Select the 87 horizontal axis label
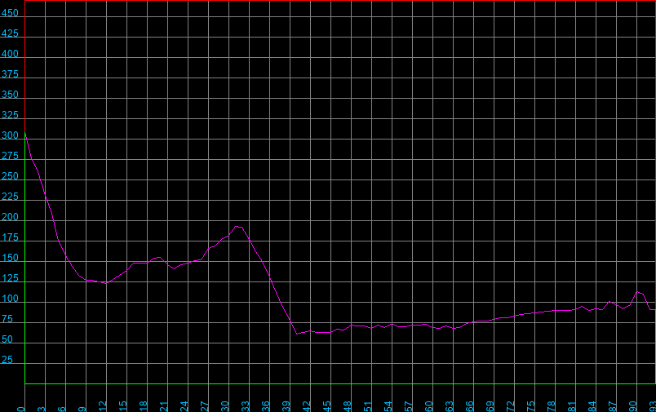 (x=613, y=406)
